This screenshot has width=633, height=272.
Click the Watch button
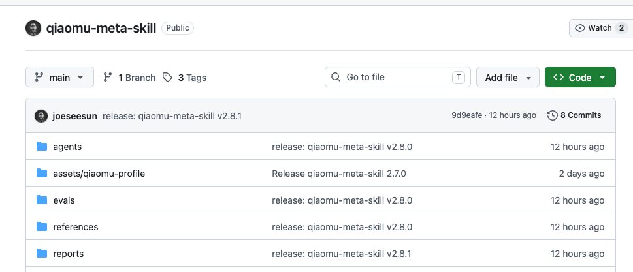click(x=601, y=28)
